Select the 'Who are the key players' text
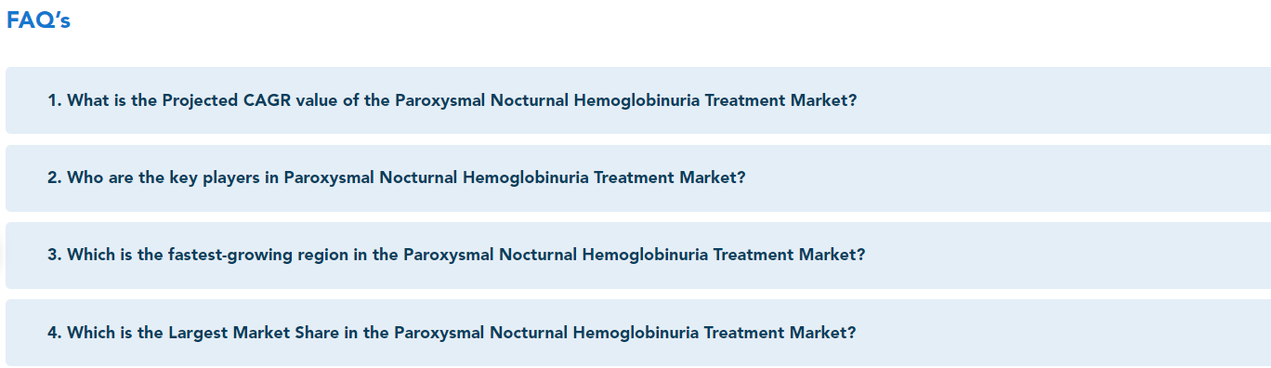1271x368 pixels. 163,177
